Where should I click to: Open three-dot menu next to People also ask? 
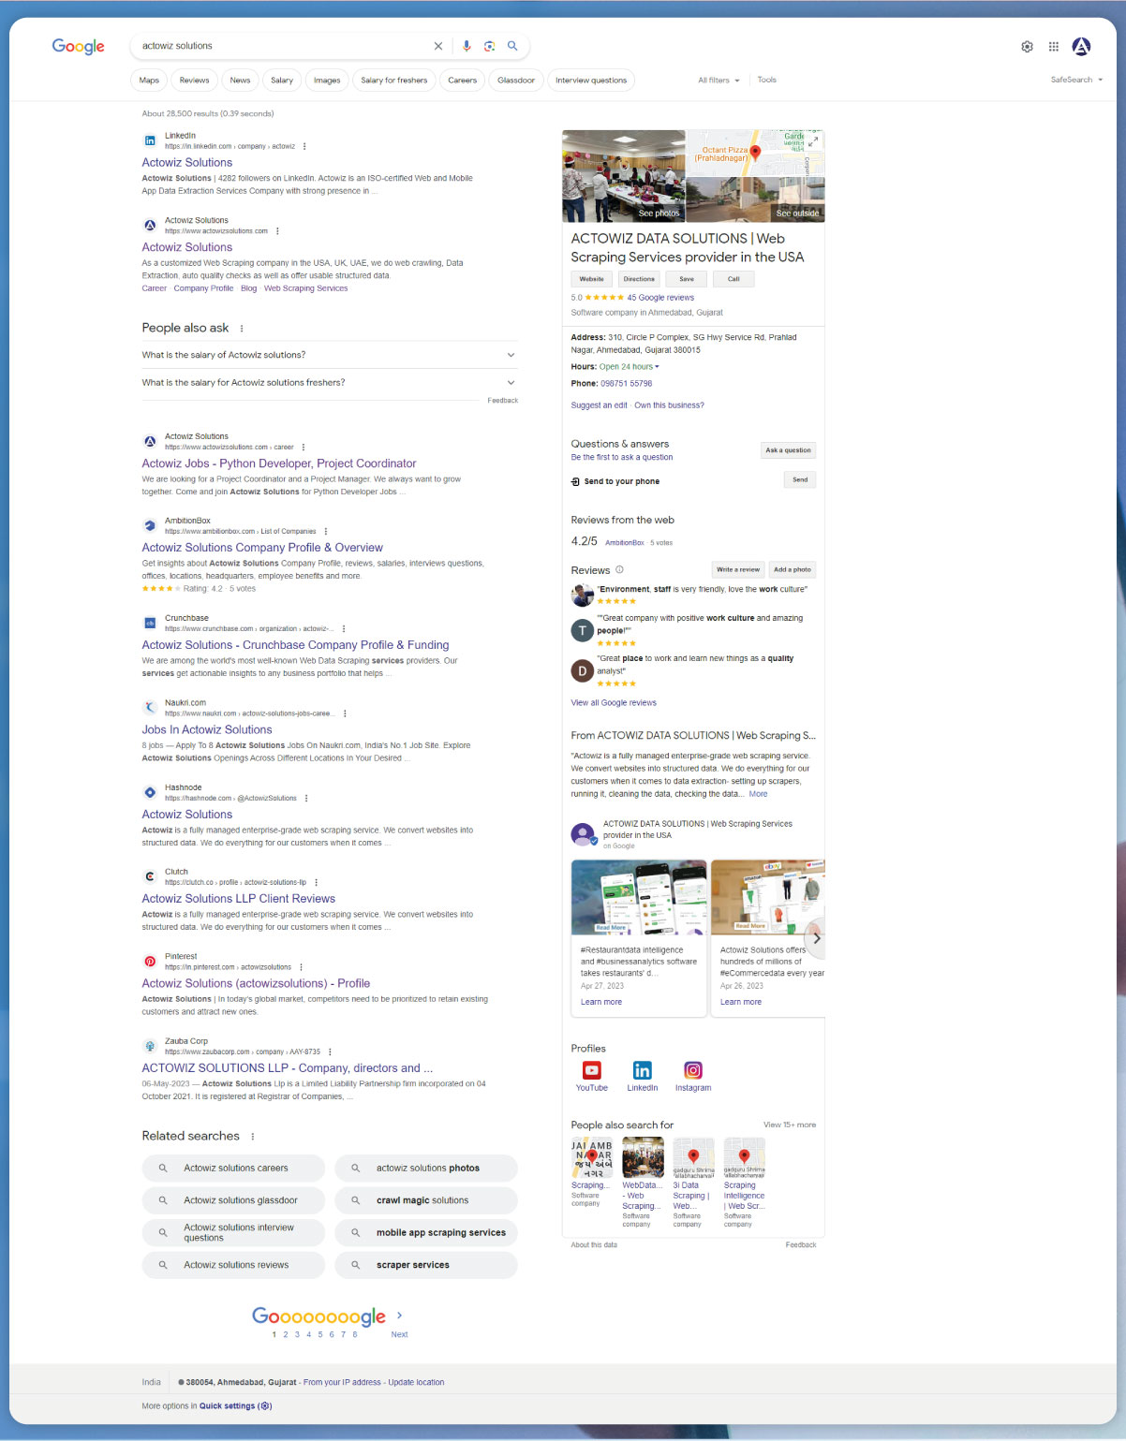click(242, 329)
